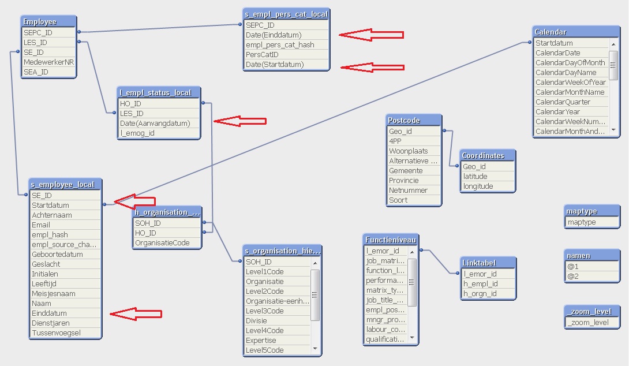Select the Employee table header
This screenshot has width=629, height=366.
tap(48, 22)
